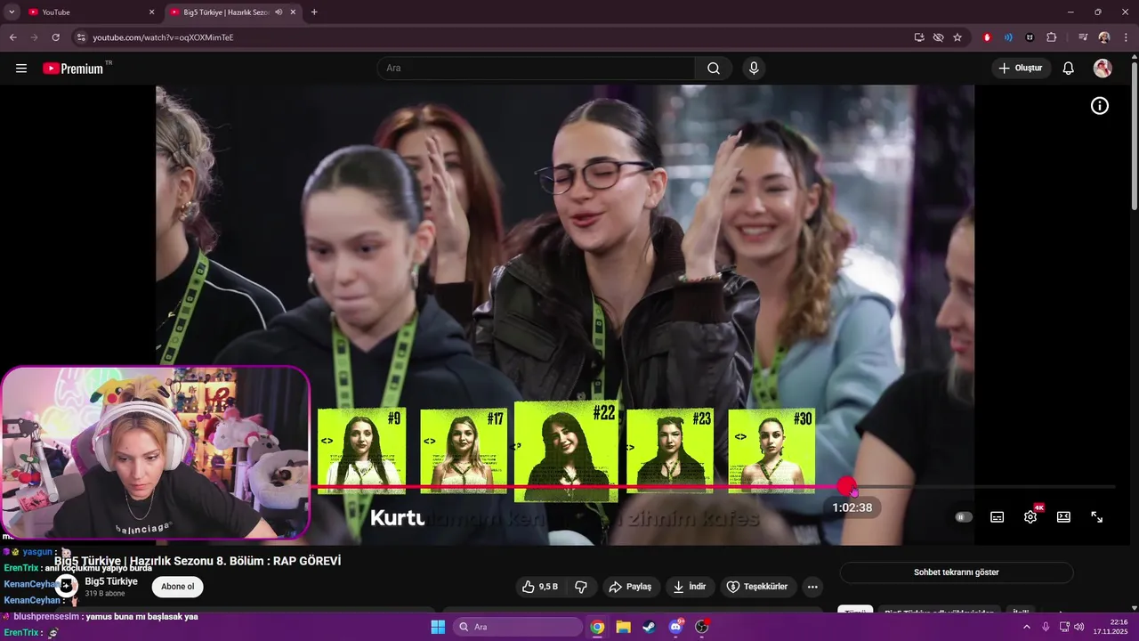The width and height of the screenshot is (1139, 641).
Task: Open Big5 Türkiye channel name link
Action: point(111,581)
